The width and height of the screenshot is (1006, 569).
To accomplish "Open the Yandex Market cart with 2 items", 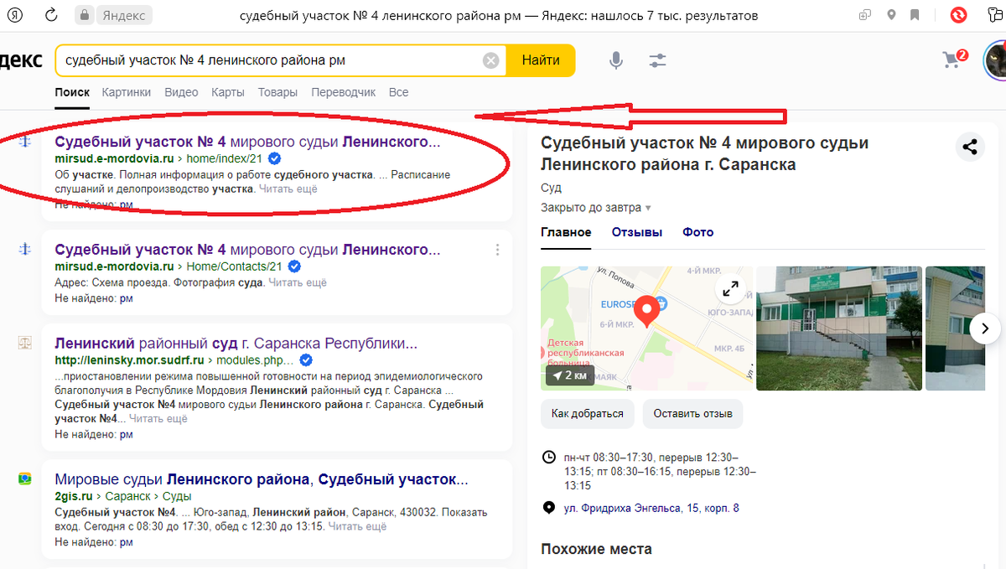I will [953, 59].
